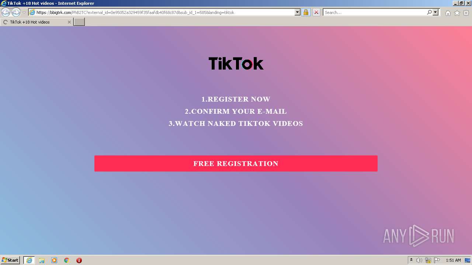472x265 pixels.
Task: Go back using the browser Back arrow
Action: tap(6, 13)
